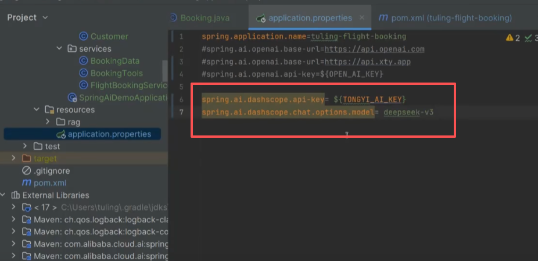
Task: Click the spring.ai.dashscope.api-key property key
Action: pyautogui.click(x=263, y=99)
